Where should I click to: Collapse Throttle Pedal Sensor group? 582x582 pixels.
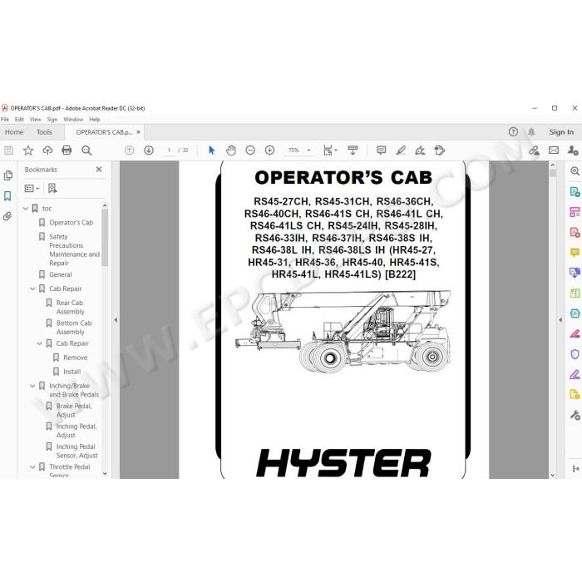(x=32, y=467)
